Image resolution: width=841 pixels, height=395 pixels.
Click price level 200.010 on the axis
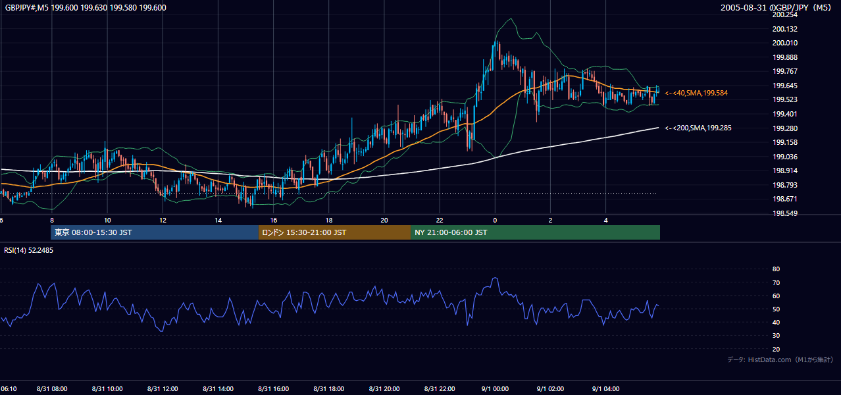coord(785,43)
